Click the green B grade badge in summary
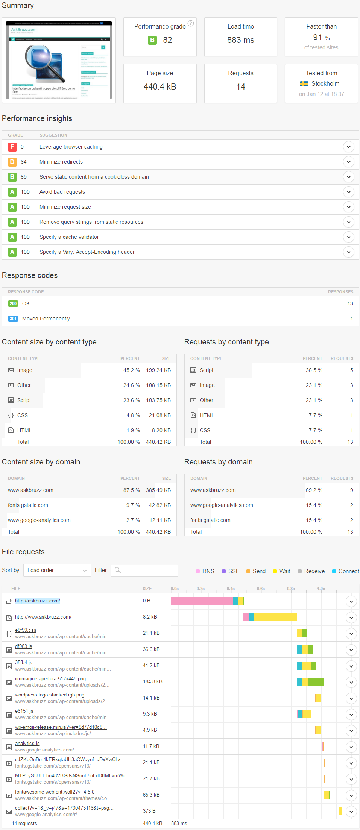This screenshot has width=360, height=830. point(152,40)
